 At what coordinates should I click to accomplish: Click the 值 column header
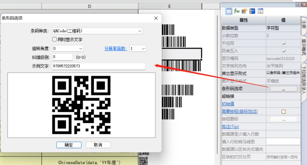(283, 20)
